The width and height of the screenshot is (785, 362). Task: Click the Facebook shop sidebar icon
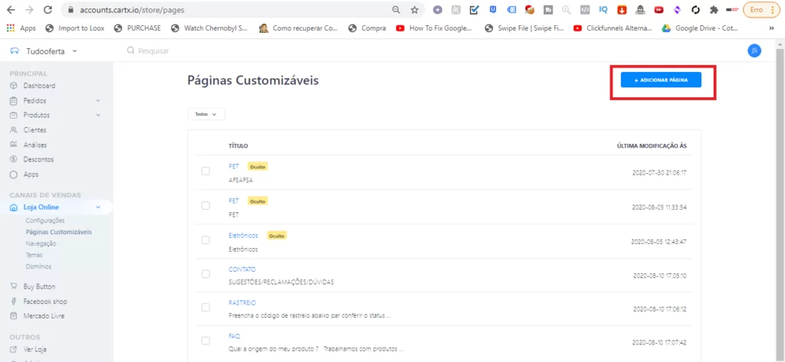[x=14, y=302]
